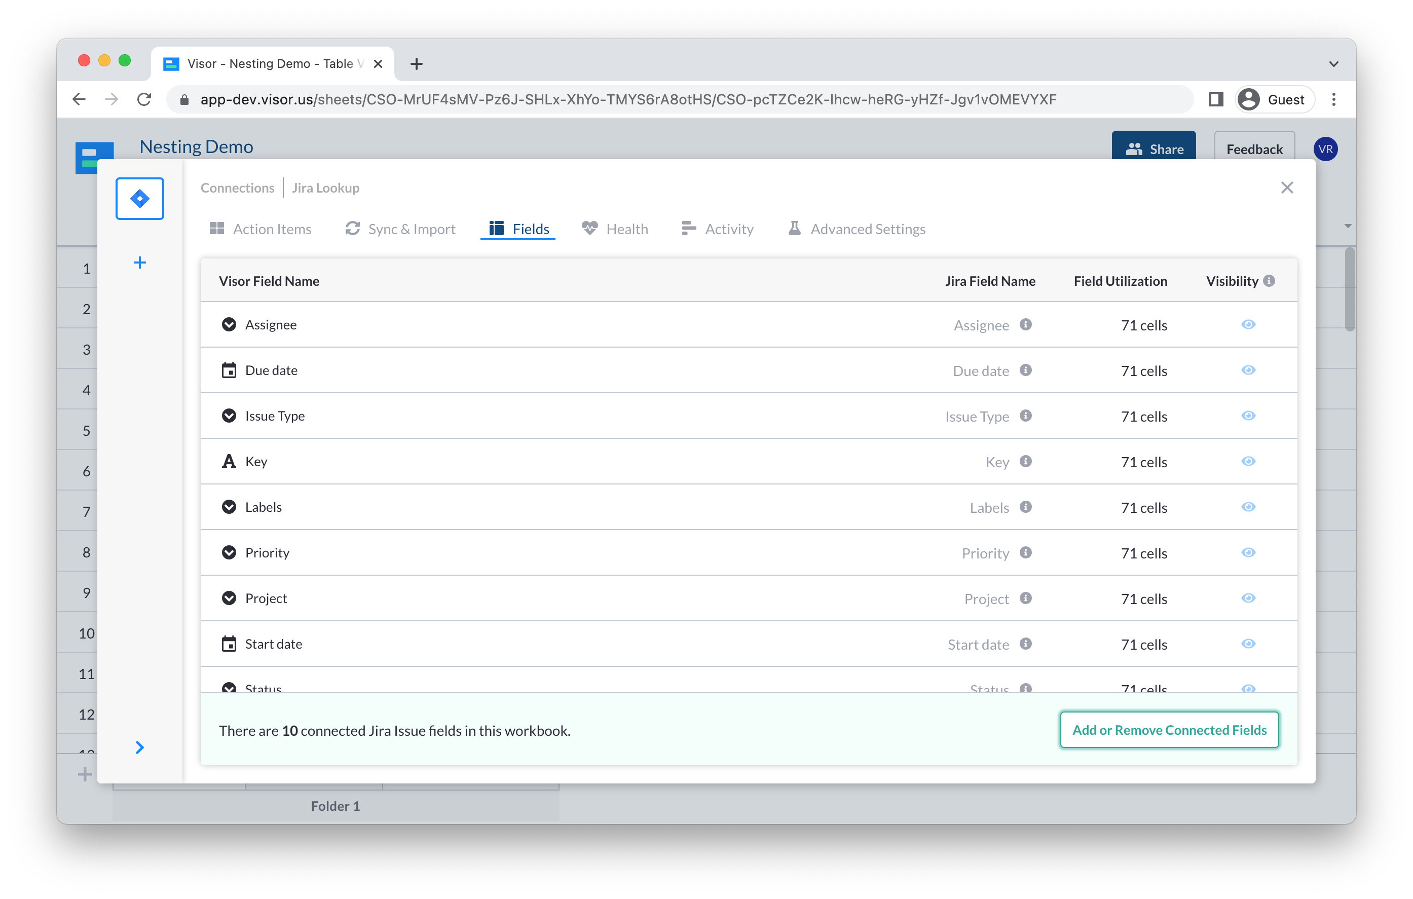Image resolution: width=1413 pixels, height=899 pixels.
Task: Click the Visibility column info icon
Action: pyautogui.click(x=1269, y=281)
